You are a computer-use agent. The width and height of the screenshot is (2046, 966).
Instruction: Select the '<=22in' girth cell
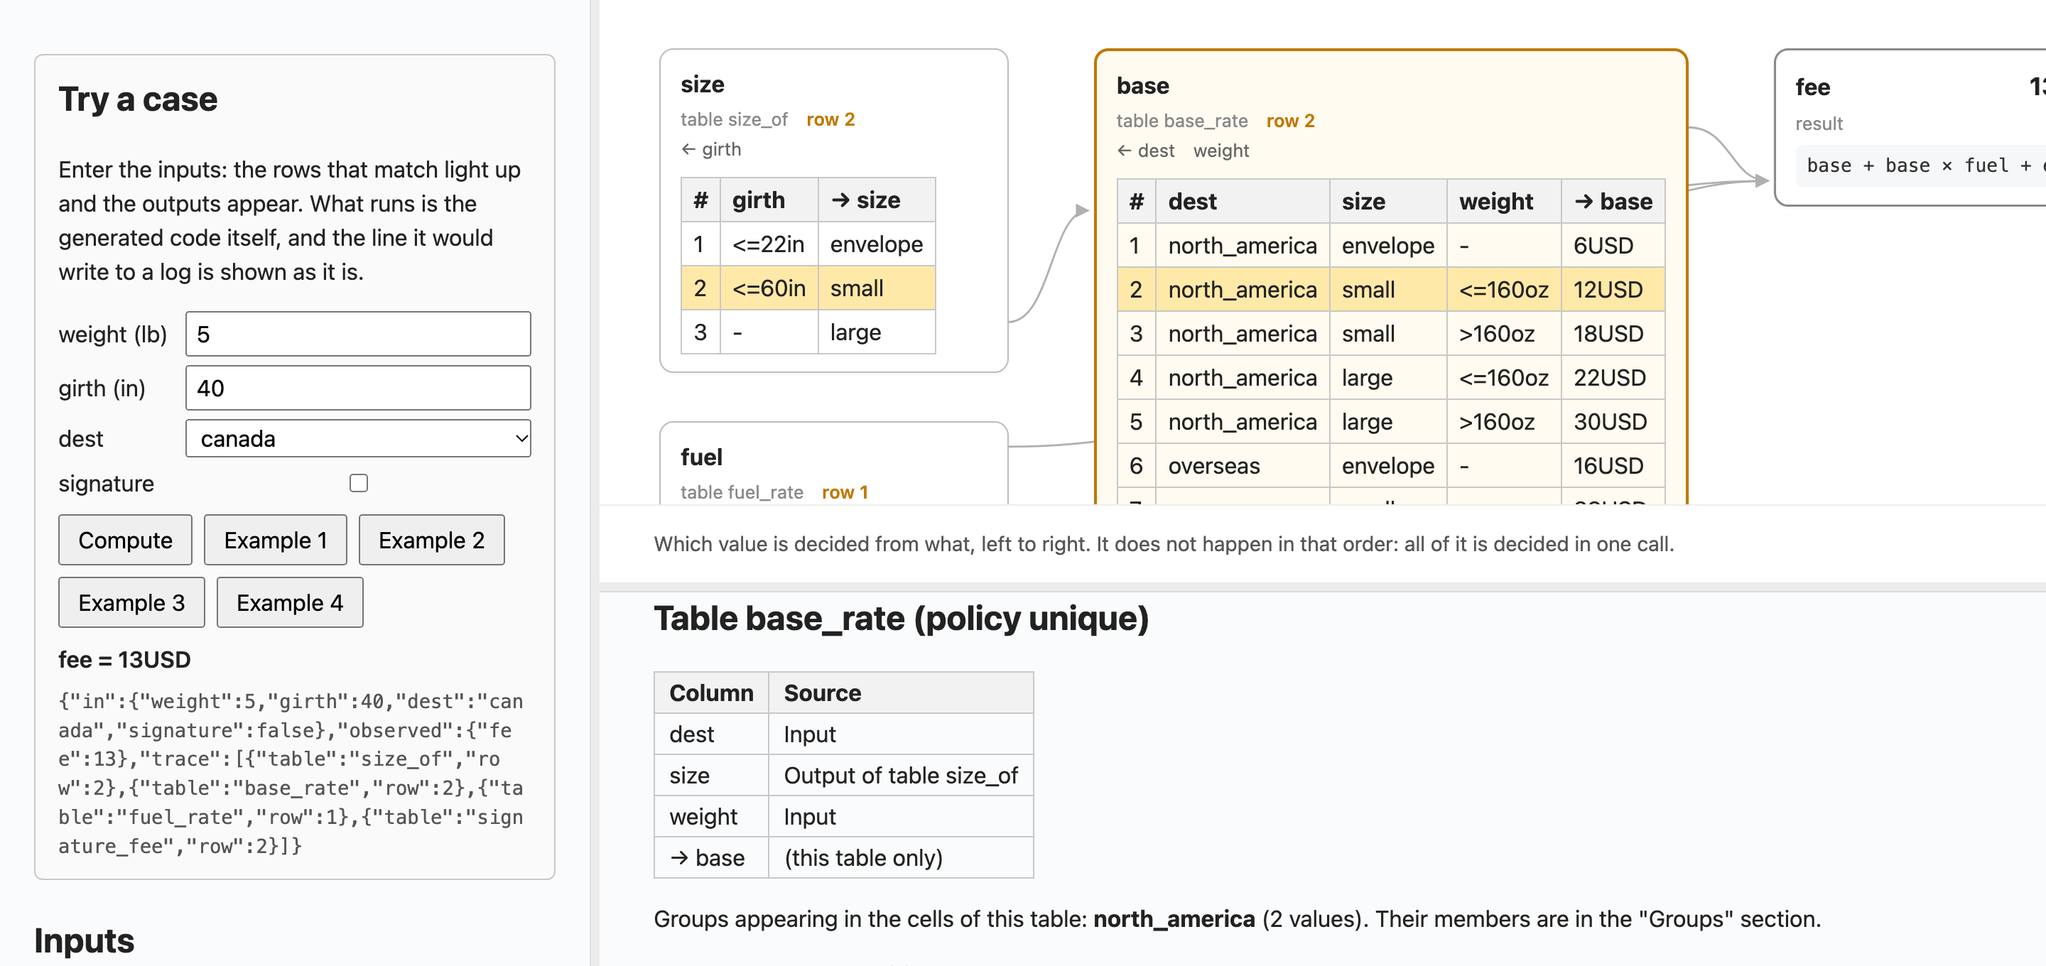pos(769,244)
